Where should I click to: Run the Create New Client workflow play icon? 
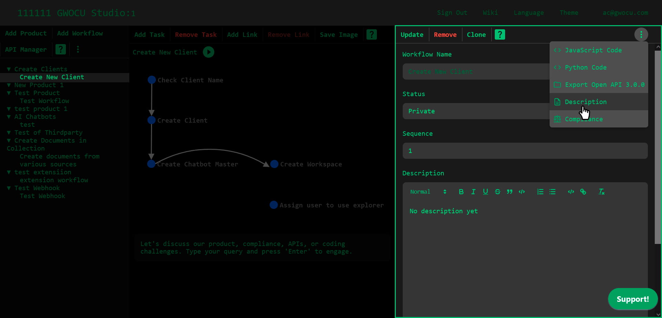pyautogui.click(x=208, y=52)
